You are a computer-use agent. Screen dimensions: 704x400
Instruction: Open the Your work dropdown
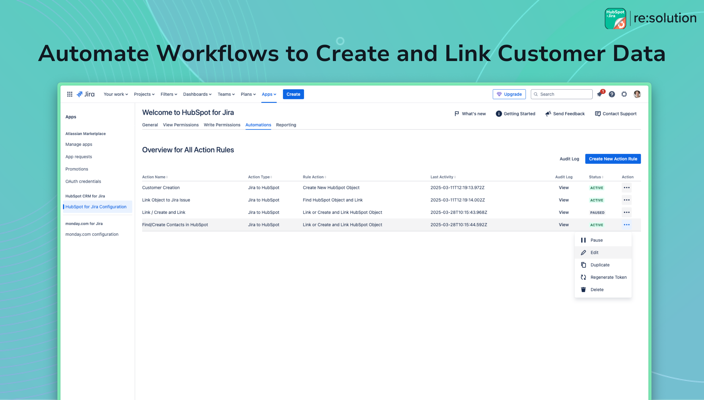coord(115,94)
